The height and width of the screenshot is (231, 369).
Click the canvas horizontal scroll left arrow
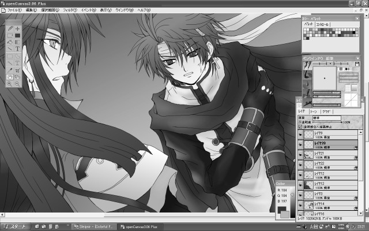[x=2, y=214]
